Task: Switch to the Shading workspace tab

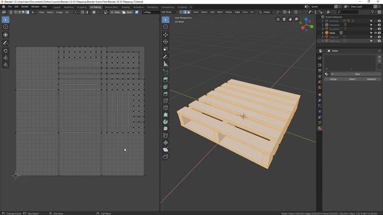Action: click(x=126, y=7)
